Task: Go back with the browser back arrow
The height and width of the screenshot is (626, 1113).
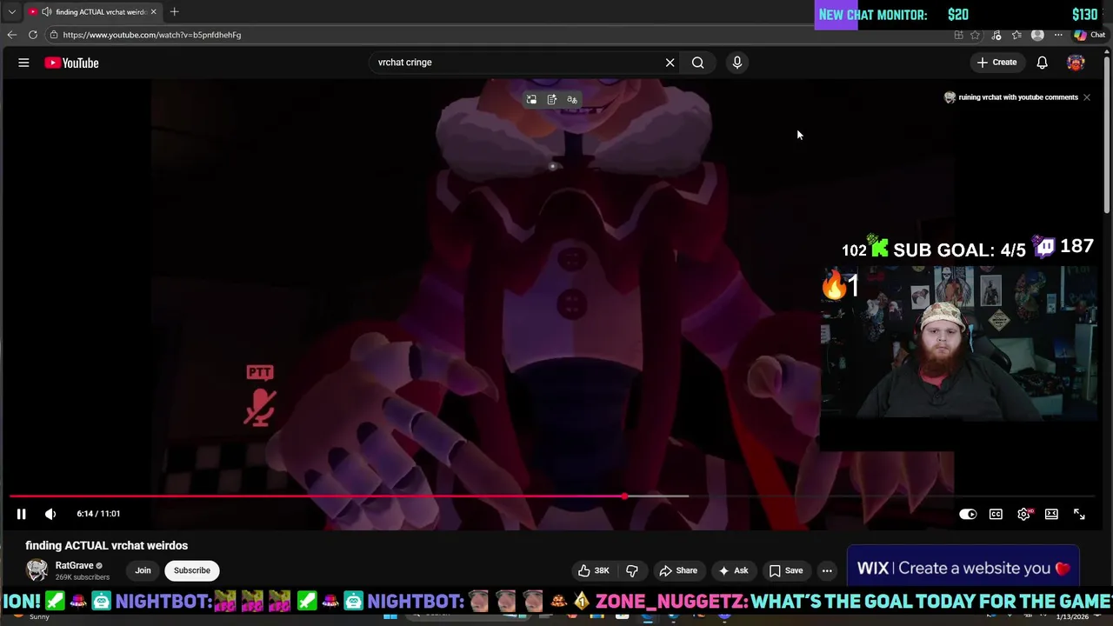Action: tap(11, 35)
